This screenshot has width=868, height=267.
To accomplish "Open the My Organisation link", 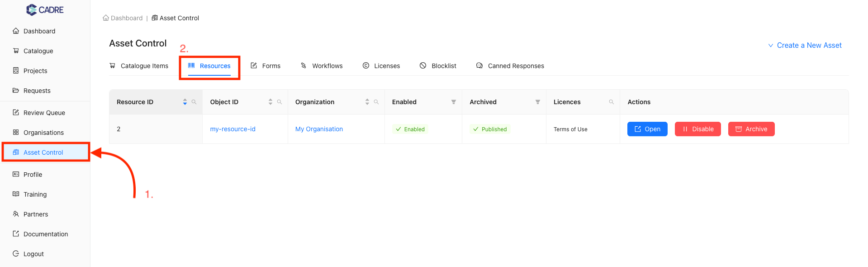I will (319, 129).
